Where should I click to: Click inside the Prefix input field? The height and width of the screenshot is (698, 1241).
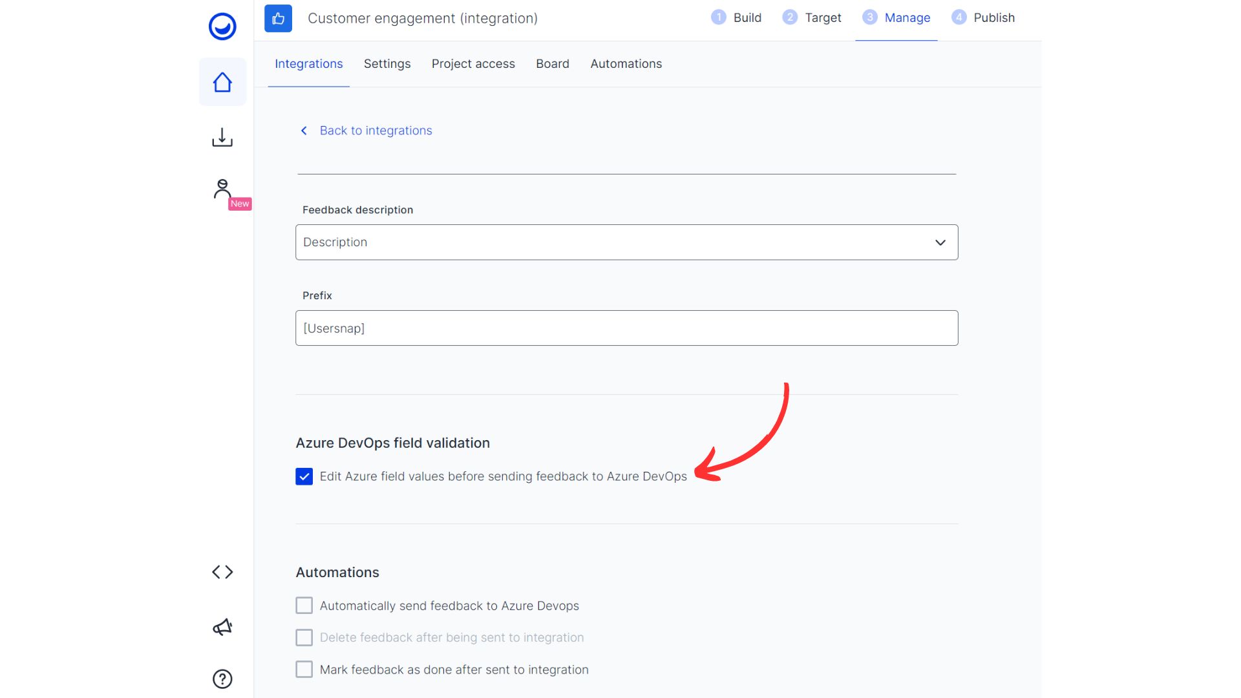(626, 328)
